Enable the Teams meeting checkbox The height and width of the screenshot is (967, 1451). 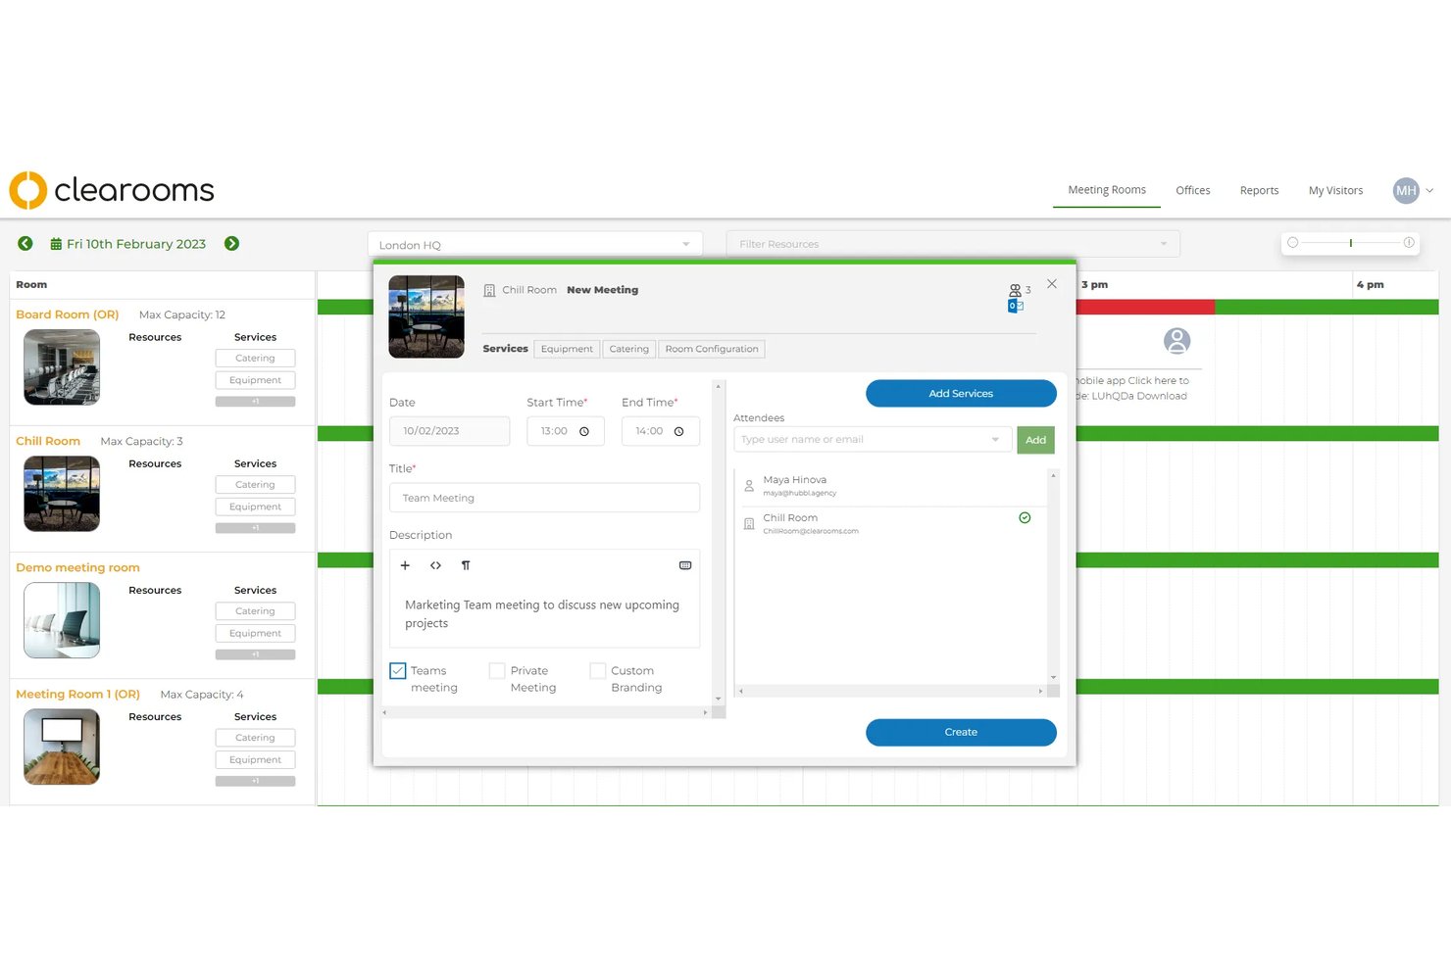click(398, 671)
